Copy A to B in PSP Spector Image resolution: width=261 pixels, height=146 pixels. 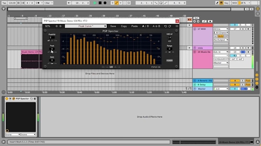[x=156, y=26]
